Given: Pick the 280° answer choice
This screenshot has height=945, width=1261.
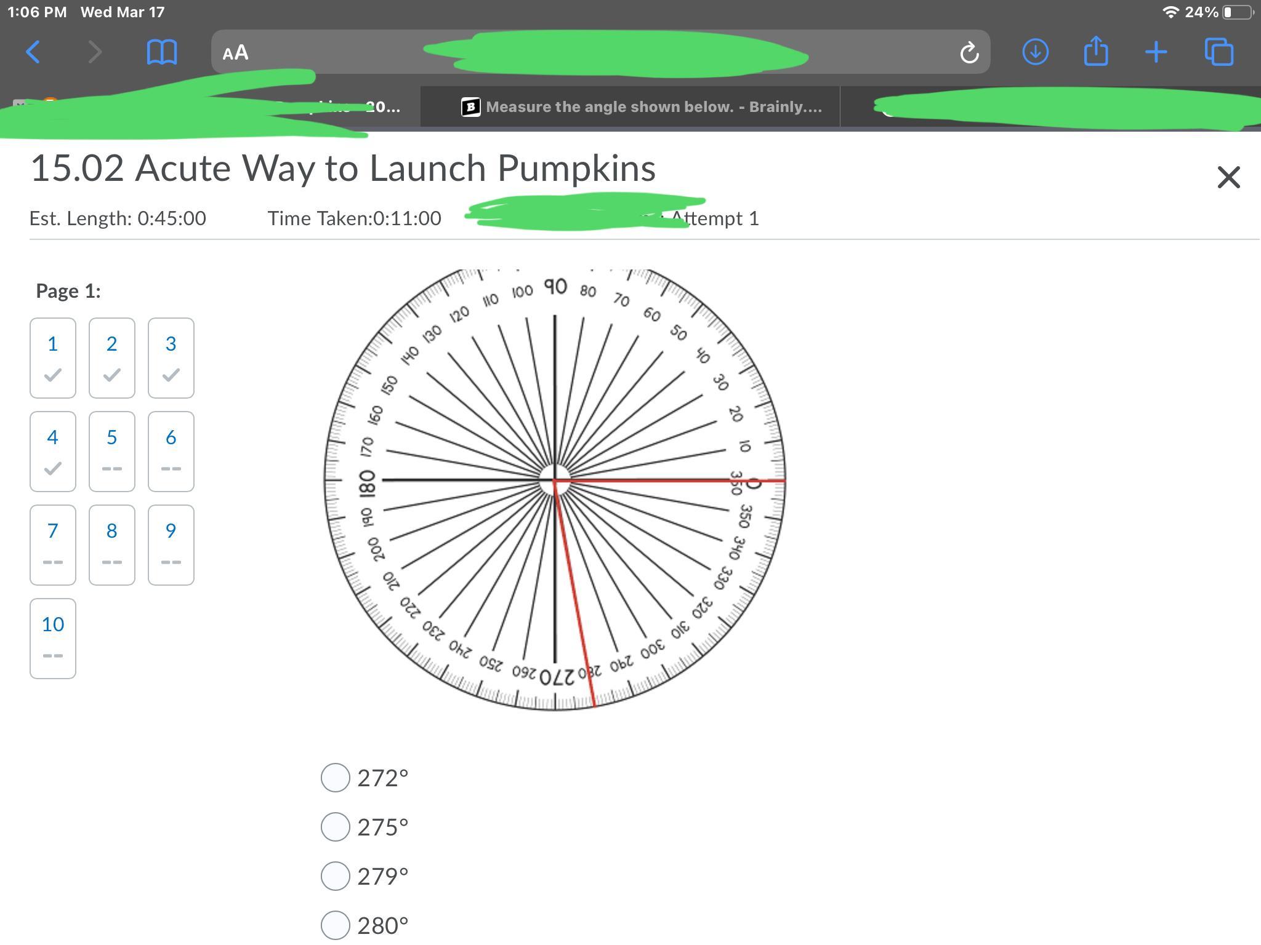Looking at the screenshot, I should pyautogui.click(x=336, y=925).
